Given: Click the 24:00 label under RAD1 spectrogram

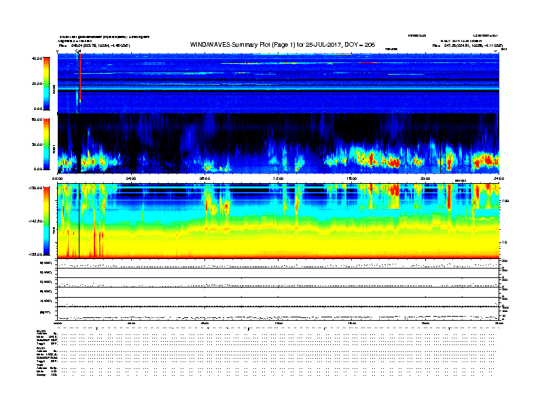Looking at the screenshot, I should 499,178.
